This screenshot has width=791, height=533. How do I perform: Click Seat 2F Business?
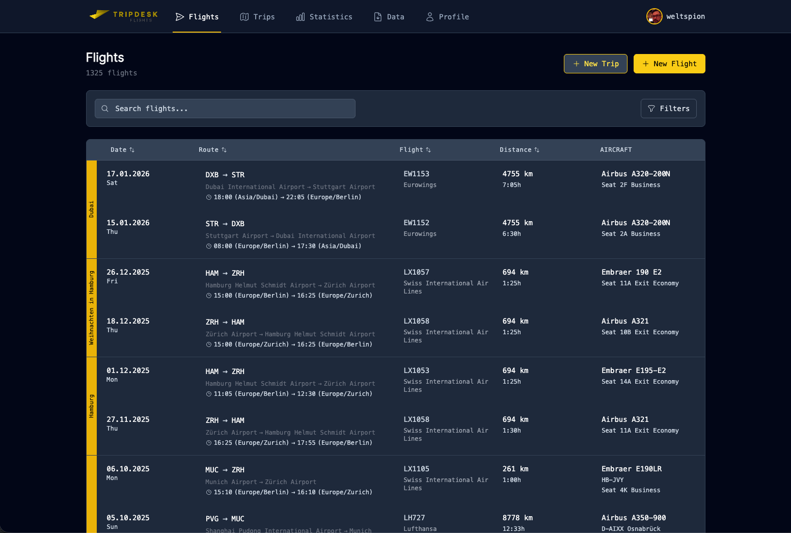pyautogui.click(x=631, y=185)
